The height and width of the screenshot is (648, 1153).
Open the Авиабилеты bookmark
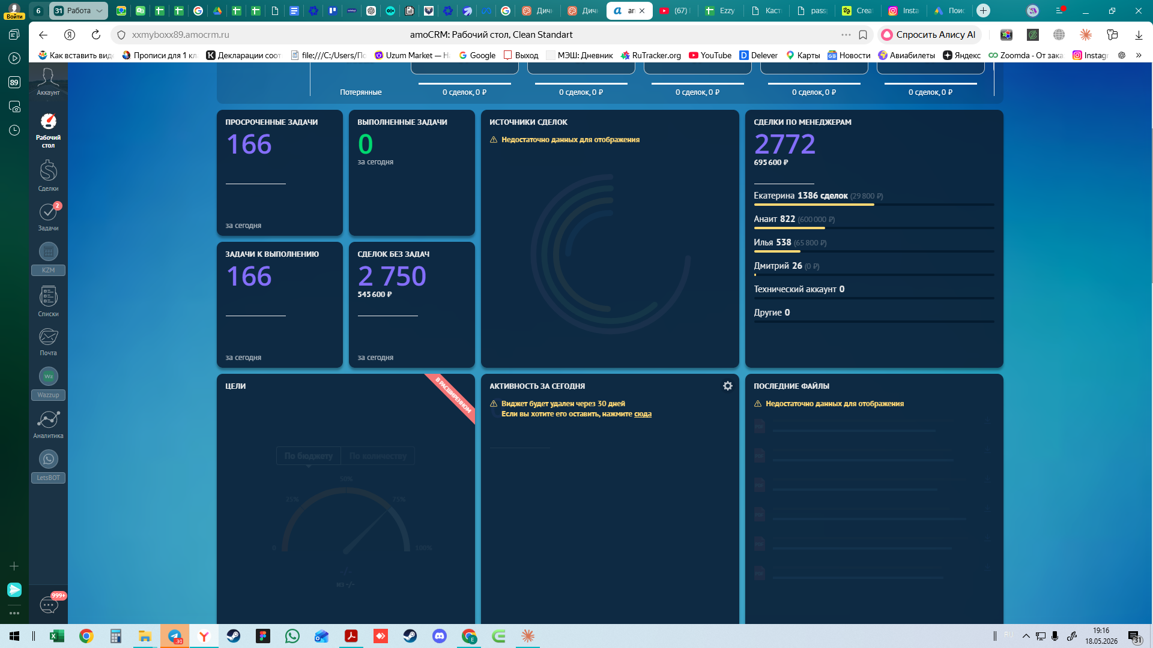point(906,55)
